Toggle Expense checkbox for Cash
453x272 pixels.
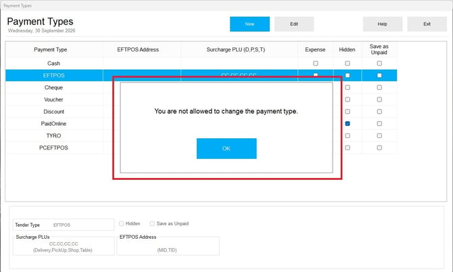(x=316, y=64)
